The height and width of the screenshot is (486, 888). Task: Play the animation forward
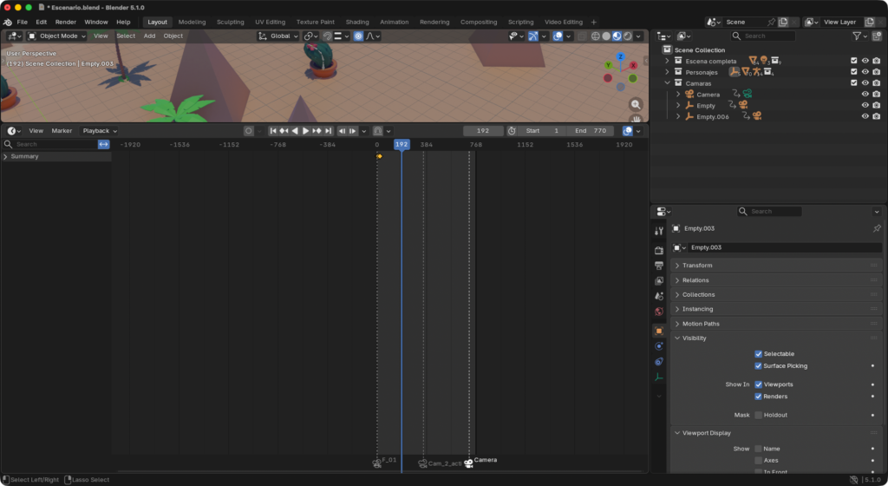click(305, 131)
